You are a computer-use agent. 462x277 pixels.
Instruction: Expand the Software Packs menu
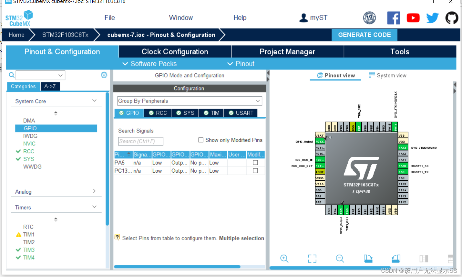(x=149, y=64)
